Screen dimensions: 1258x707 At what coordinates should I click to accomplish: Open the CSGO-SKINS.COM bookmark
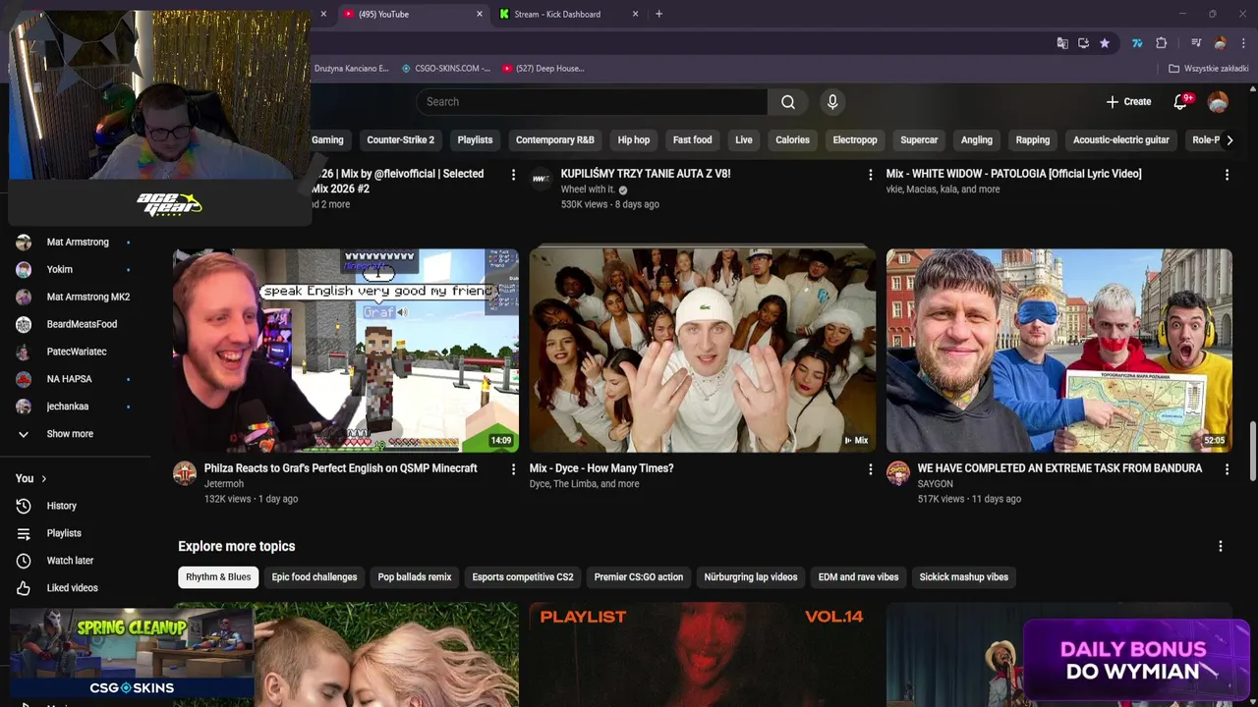(x=445, y=69)
